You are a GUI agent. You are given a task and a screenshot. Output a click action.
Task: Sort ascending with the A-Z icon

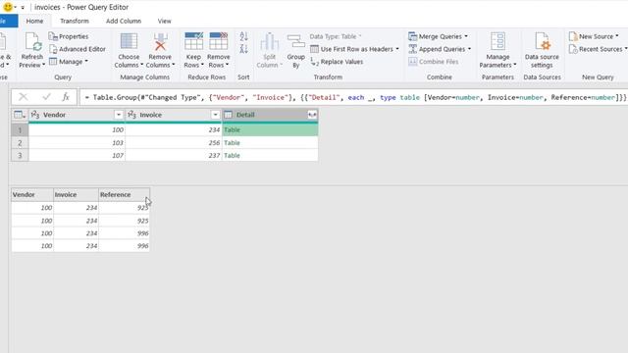pos(243,36)
